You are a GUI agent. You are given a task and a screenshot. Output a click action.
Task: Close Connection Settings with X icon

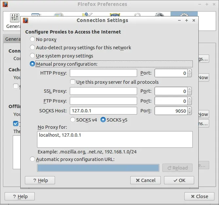click(x=194, y=20)
